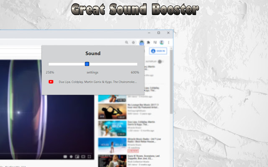Open the Chrome three-dot menu

tap(168, 43)
